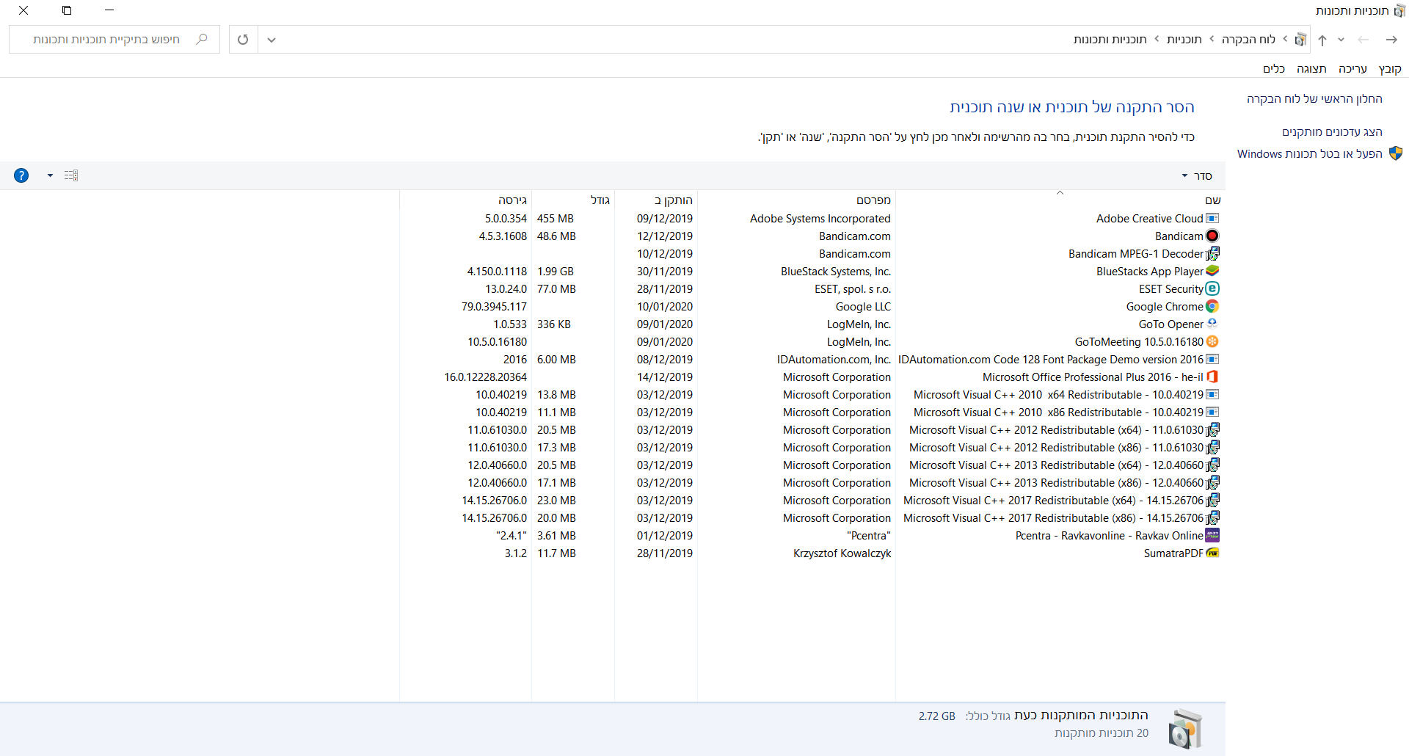The height and width of the screenshot is (756, 1409).
Task: Sort by the גודל column header
Action: (573, 200)
